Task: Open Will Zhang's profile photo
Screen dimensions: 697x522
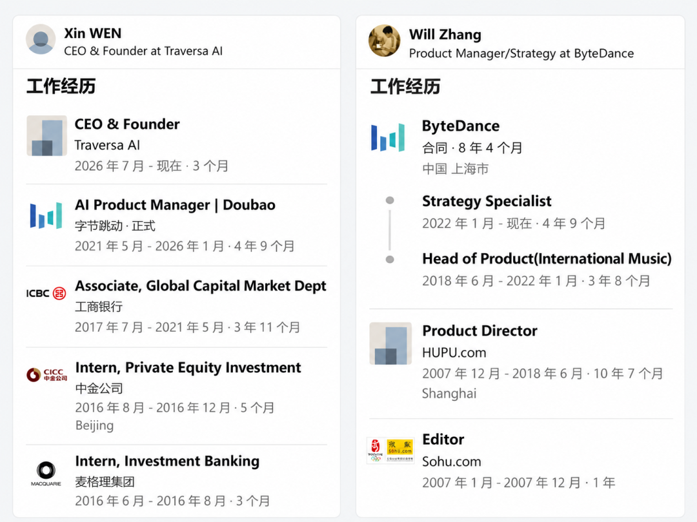Action: click(385, 41)
